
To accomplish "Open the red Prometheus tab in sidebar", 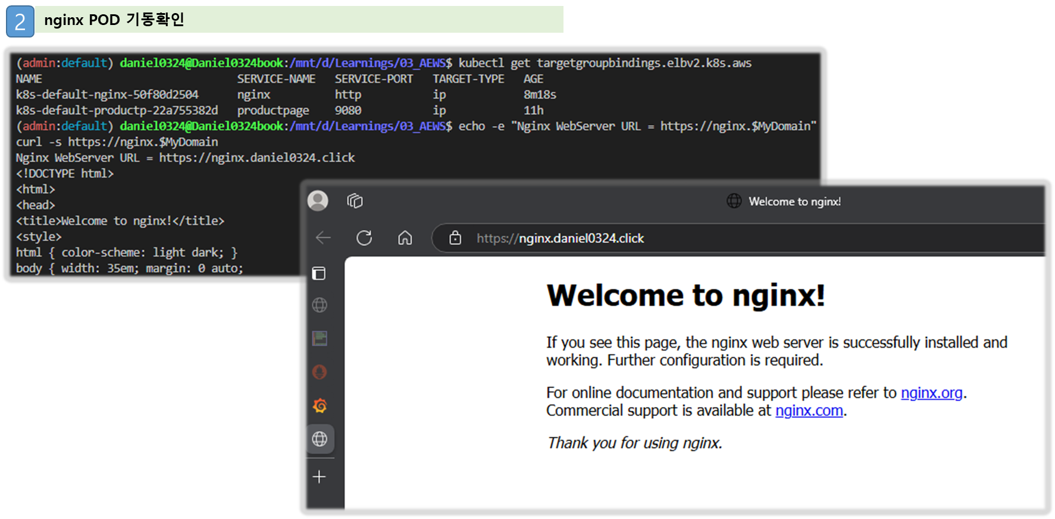I will coord(320,373).
